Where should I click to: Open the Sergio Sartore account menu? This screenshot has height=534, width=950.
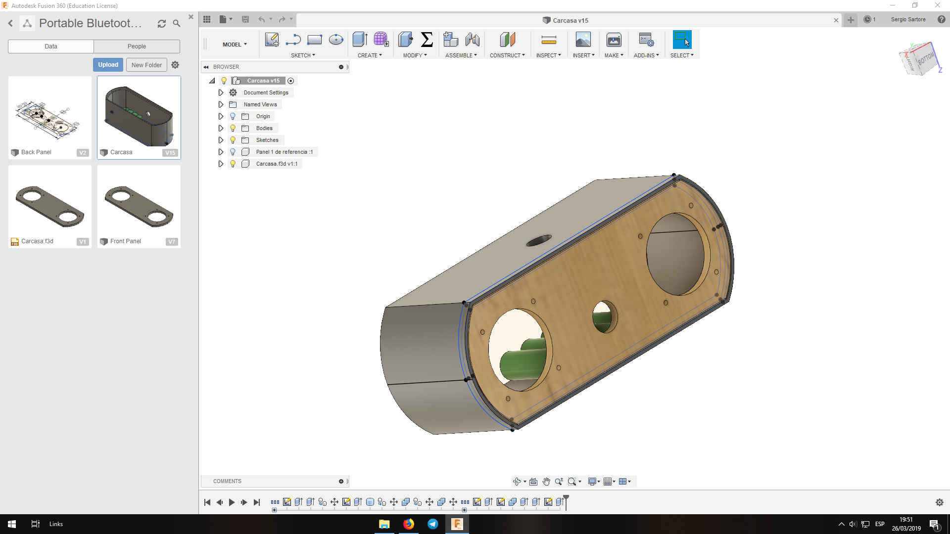908,19
